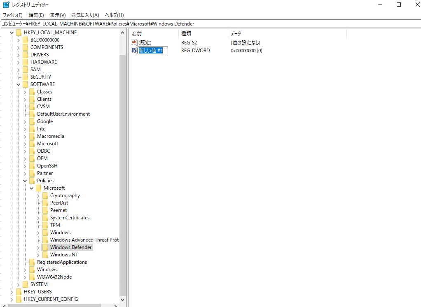Expand the Windows NT key

click(38, 255)
